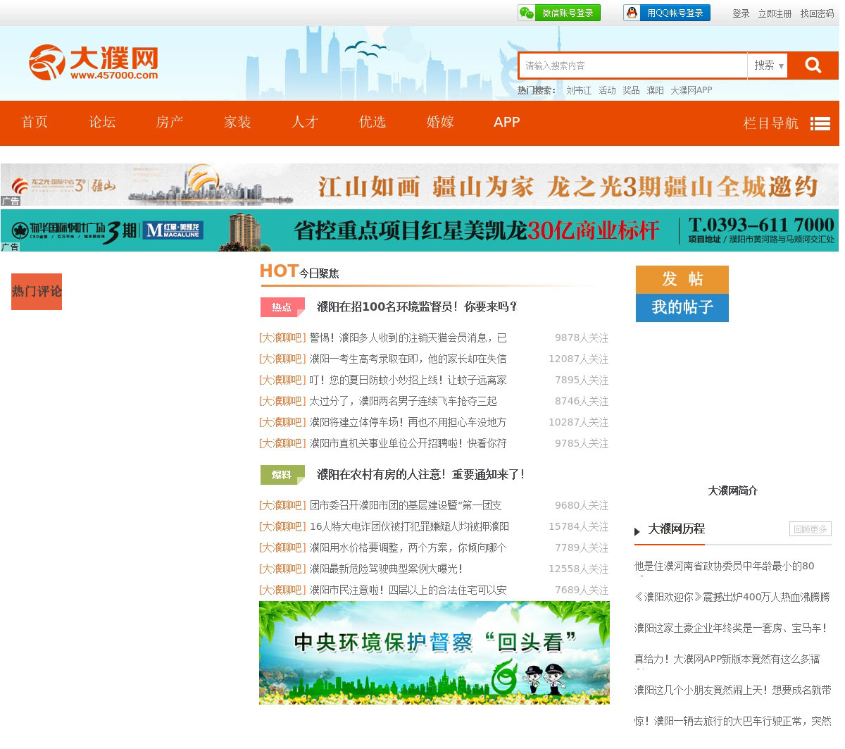845x749 pixels.
Task: Open the 栏目导航 list icon
Action: 820,123
